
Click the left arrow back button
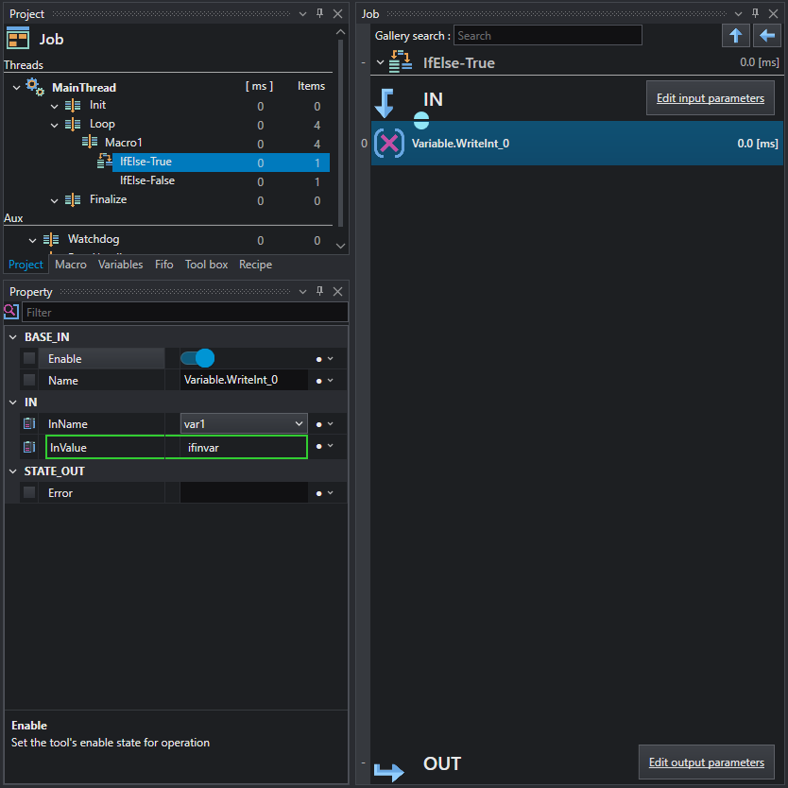pyautogui.click(x=766, y=36)
